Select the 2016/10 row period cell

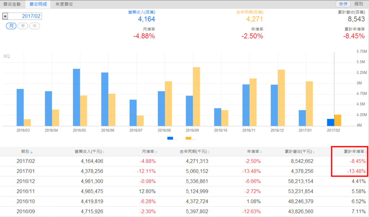click(x=26, y=202)
